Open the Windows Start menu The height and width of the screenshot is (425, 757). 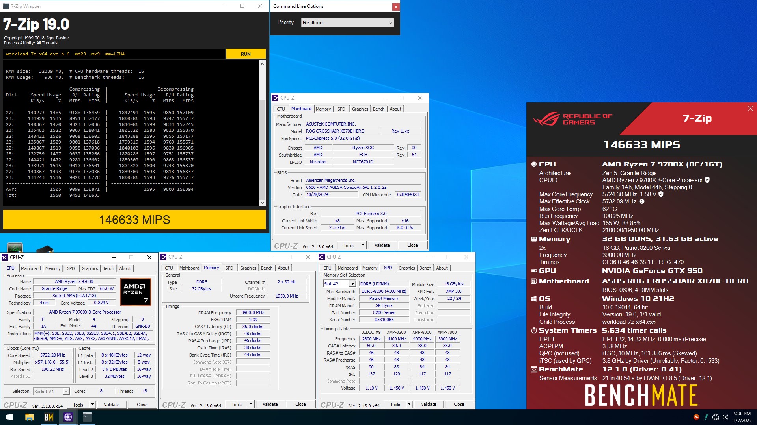[x=9, y=417]
